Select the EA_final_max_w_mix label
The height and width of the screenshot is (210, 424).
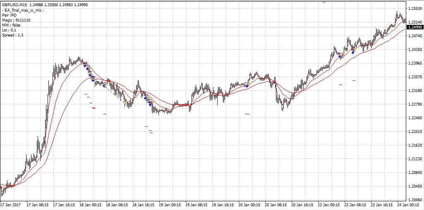[24, 10]
